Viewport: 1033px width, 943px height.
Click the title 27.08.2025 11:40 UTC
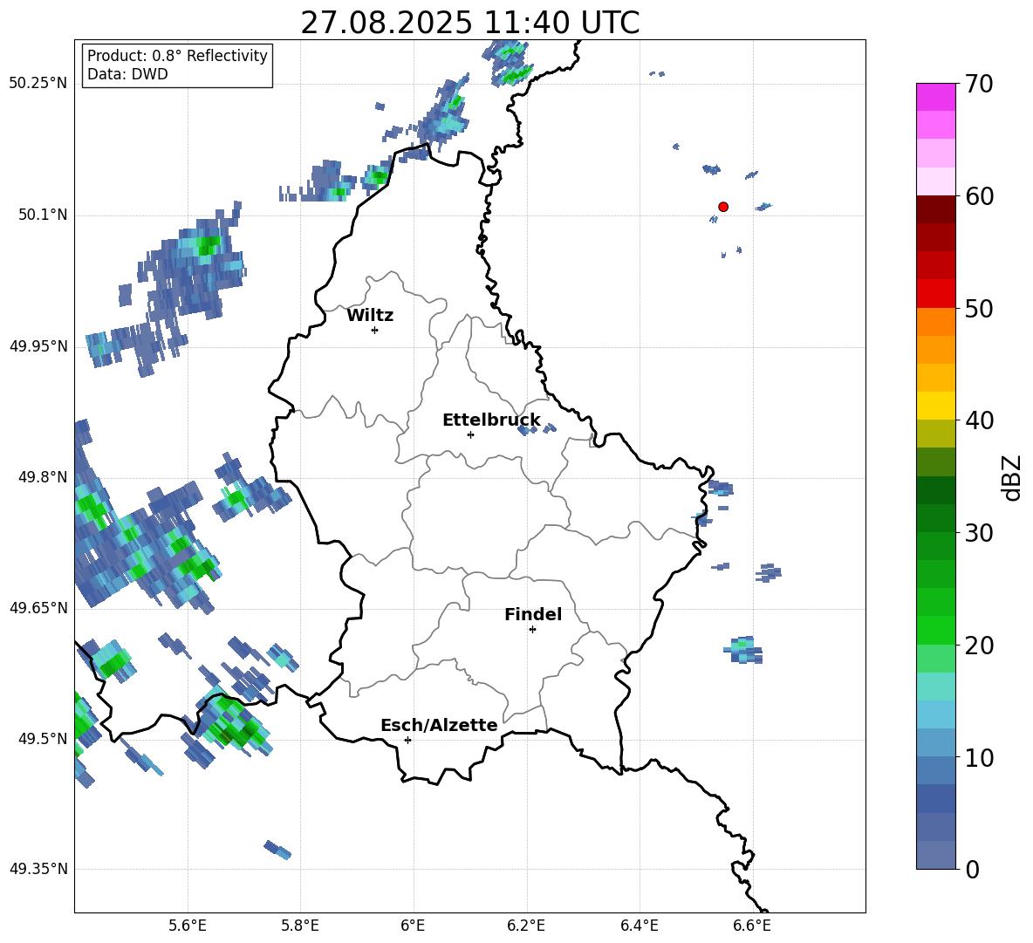[469, 23]
